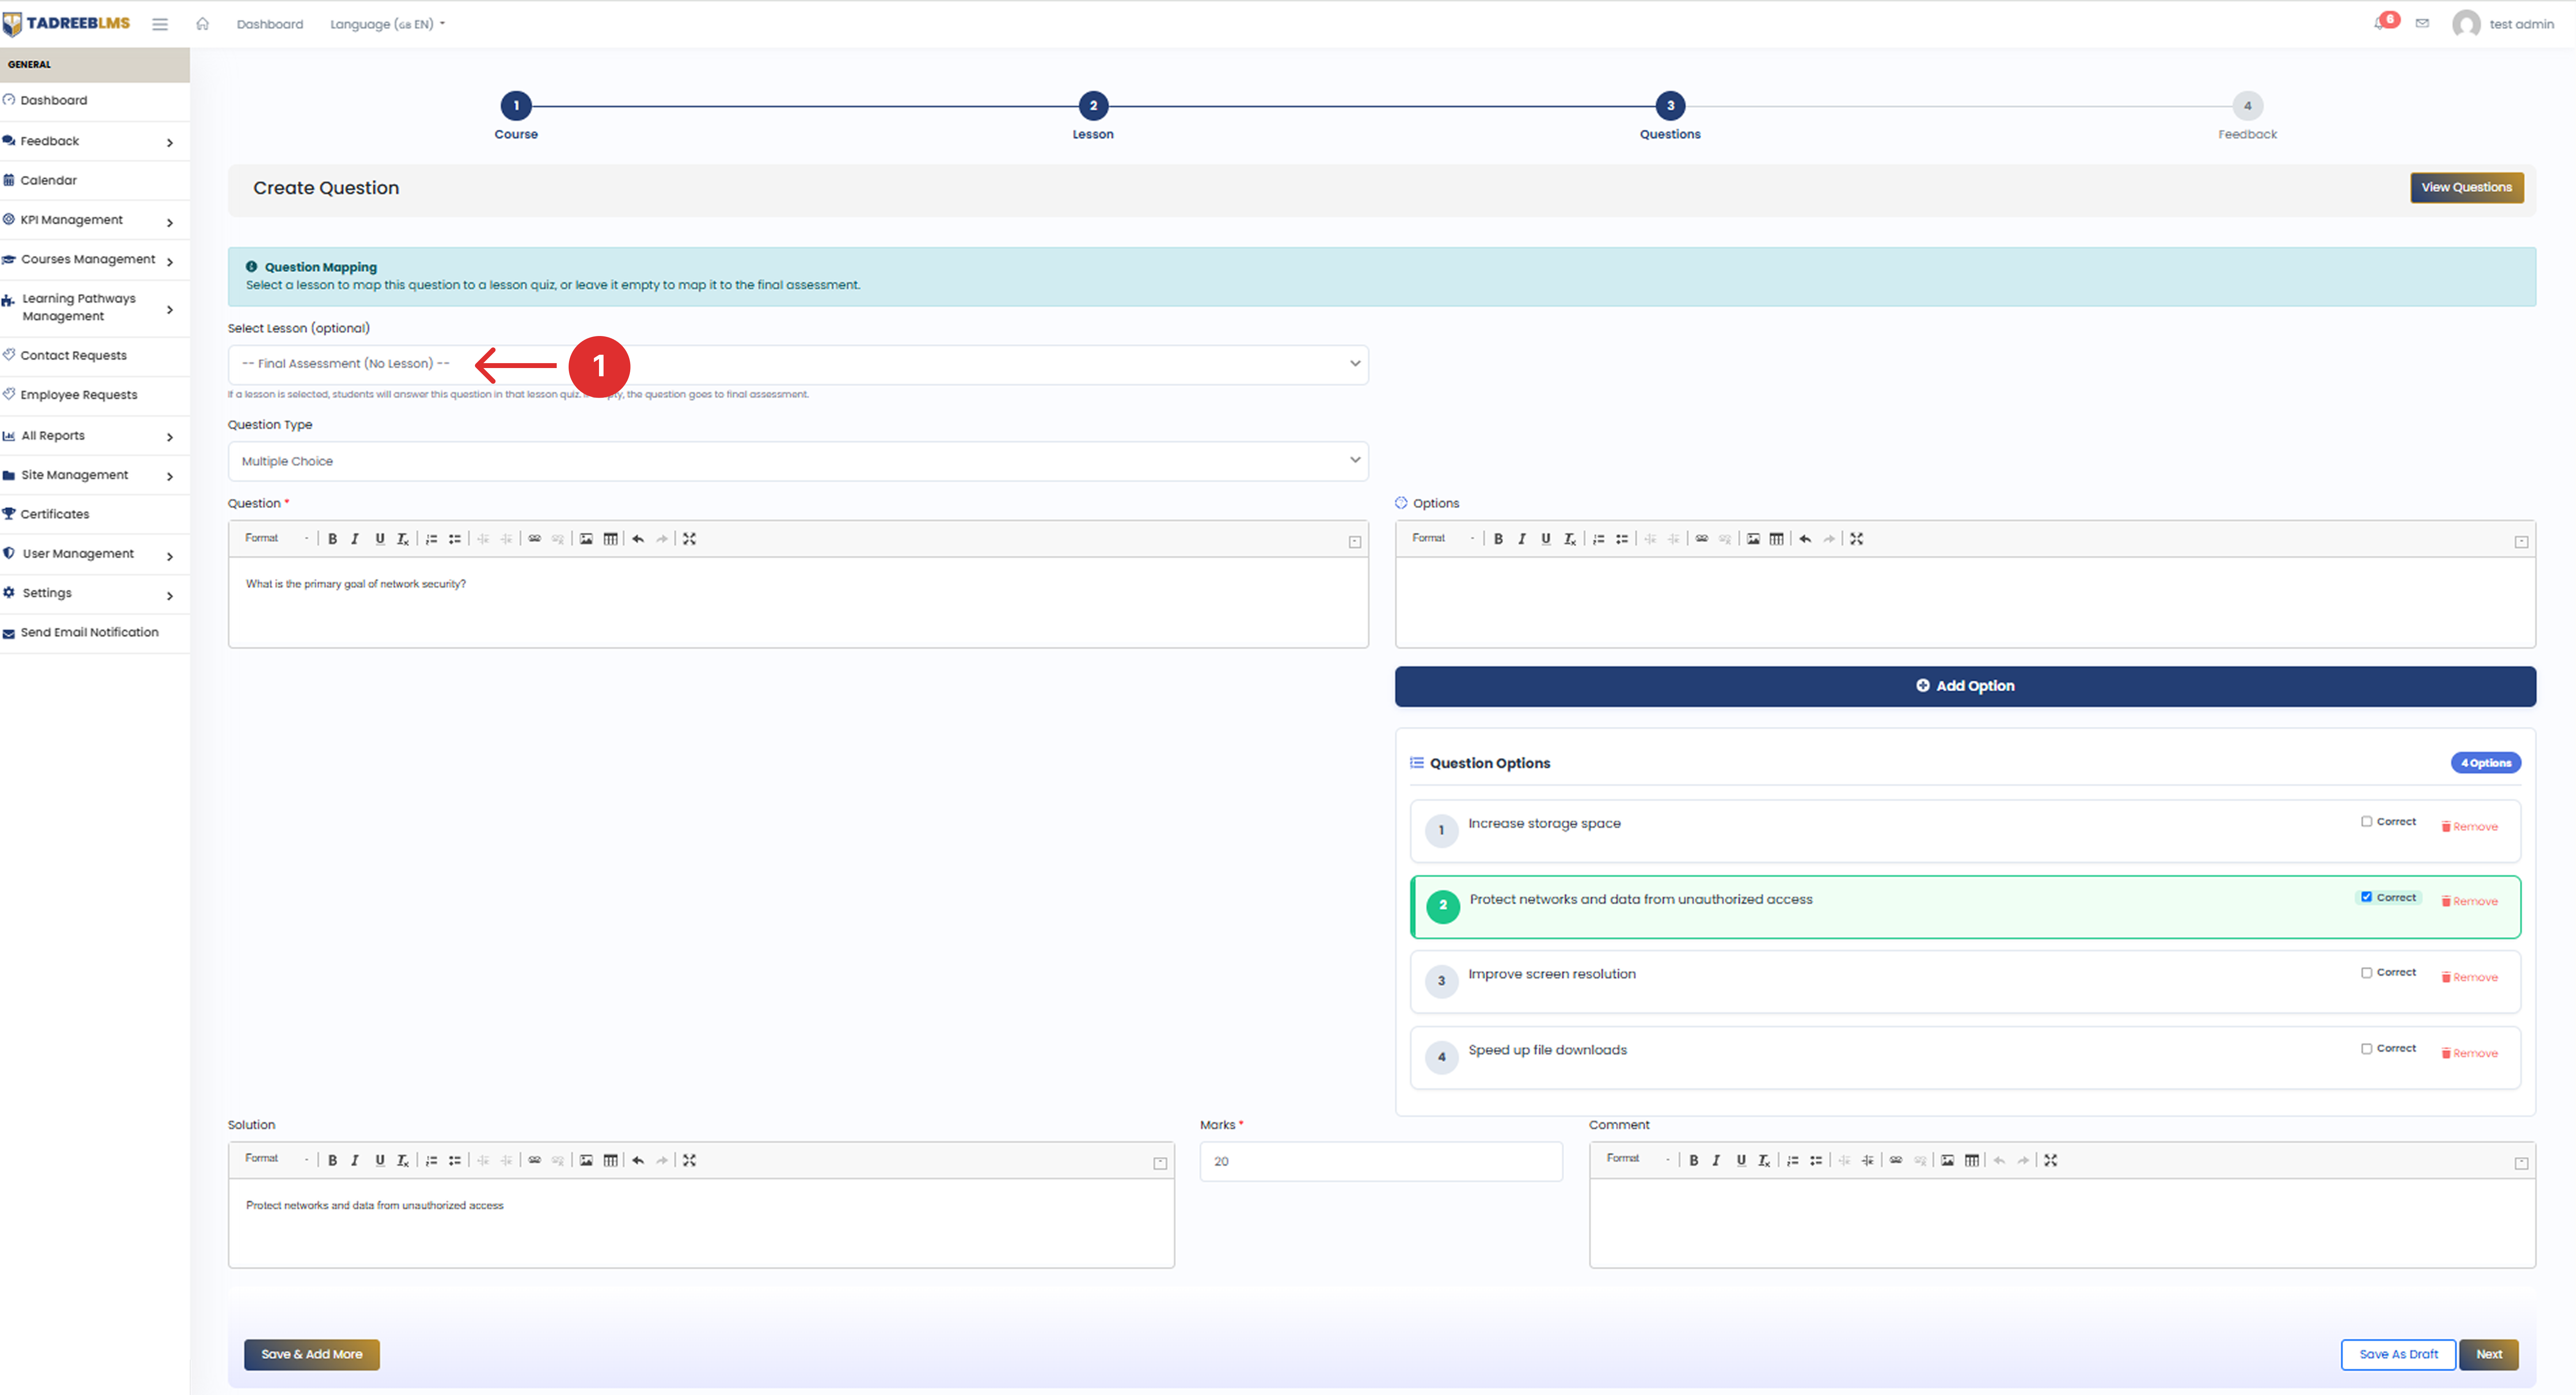Open the Format dropdown in the Question editor
The image size is (2576, 1395).
277,538
